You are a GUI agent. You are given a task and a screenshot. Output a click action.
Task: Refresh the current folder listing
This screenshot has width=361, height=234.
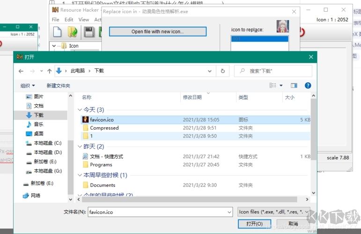click(222, 71)
